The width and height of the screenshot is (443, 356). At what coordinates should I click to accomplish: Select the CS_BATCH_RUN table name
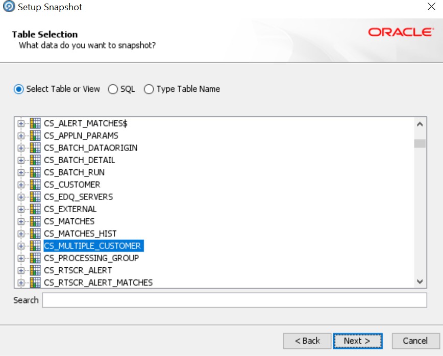point(75,172)
